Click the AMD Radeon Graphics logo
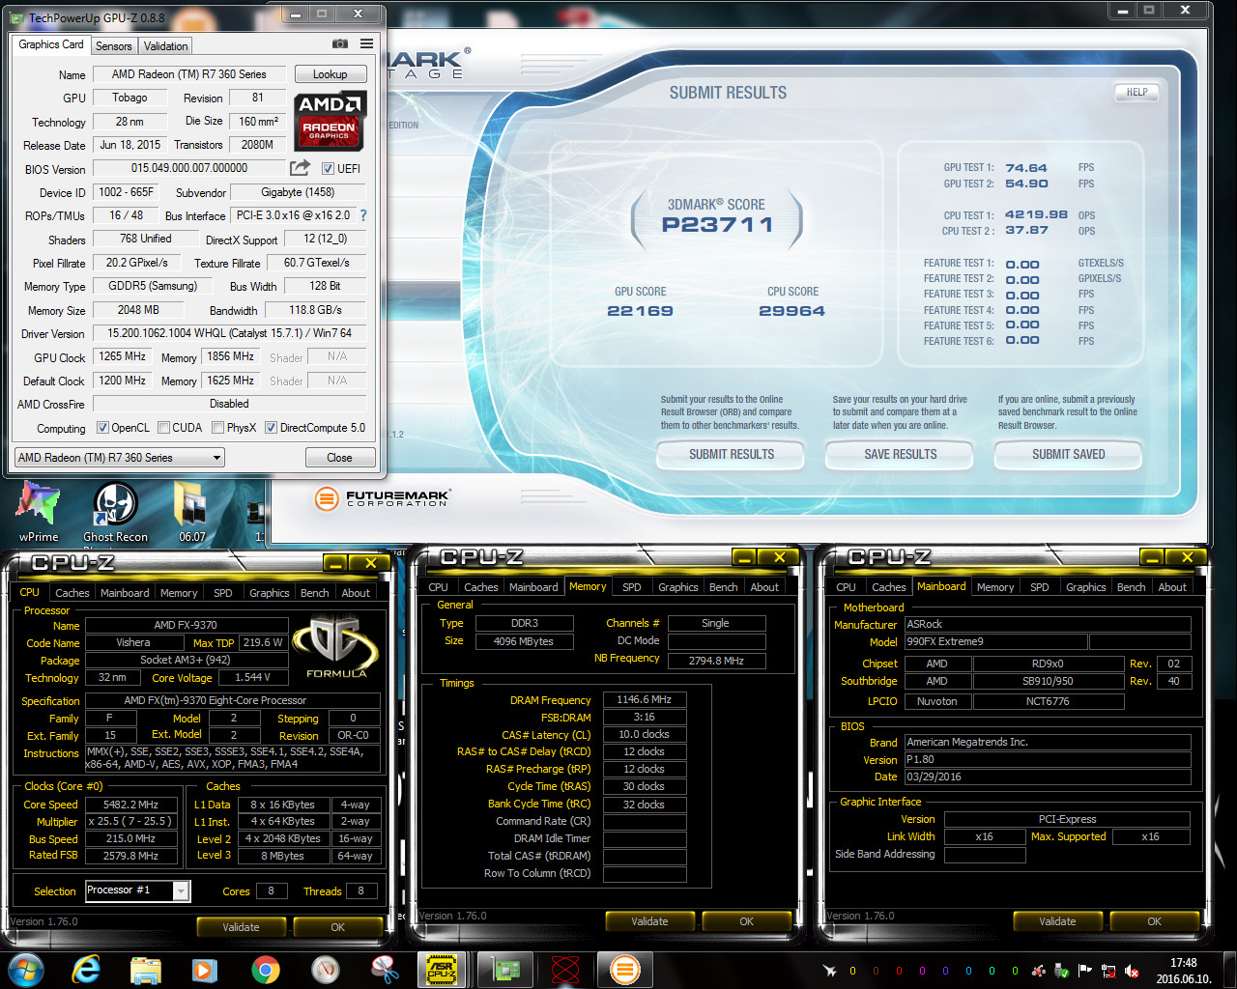The height and width of the screenshot is (989, 1237). click(x=330, y=121)
